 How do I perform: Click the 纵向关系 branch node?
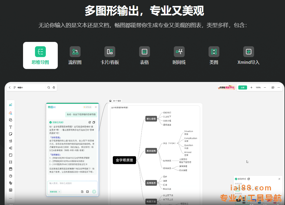tap(167, 161)
